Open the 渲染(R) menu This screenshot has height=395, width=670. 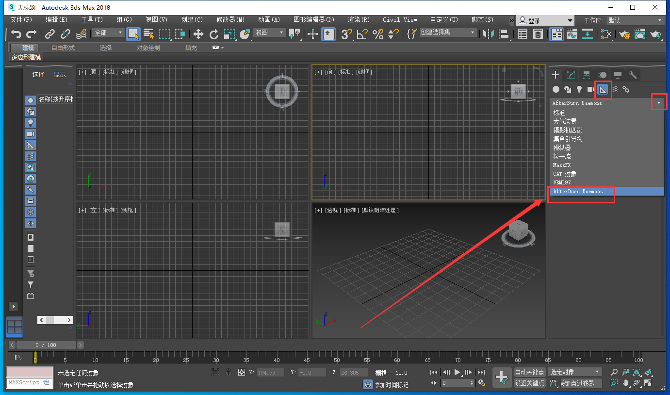[359, 20]
